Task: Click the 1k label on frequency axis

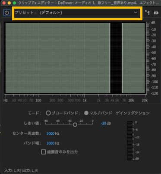Action: tap(85, 100)
